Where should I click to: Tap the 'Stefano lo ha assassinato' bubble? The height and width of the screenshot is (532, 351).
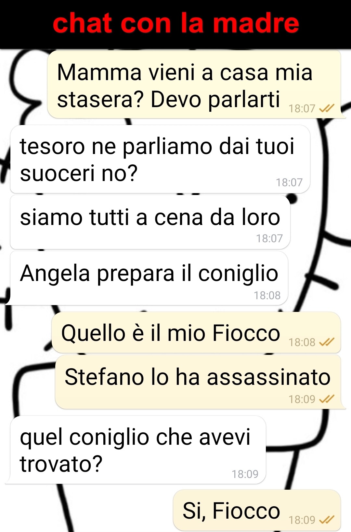click(x=198, y=382)
